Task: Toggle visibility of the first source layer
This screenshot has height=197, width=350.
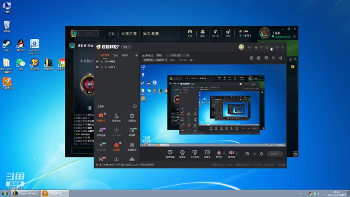Action: [x=97, y=61]
